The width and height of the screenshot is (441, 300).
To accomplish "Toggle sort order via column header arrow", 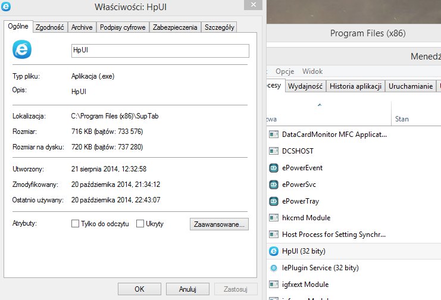I will pyautogui.click(x=320, y=105).
